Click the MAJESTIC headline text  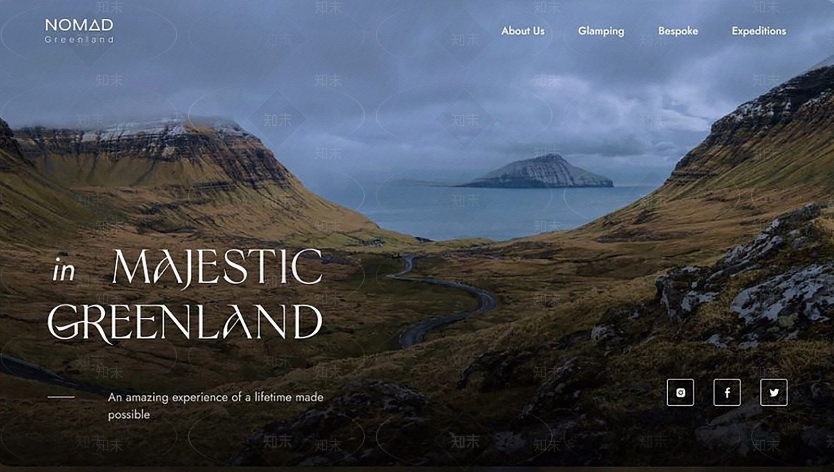[217, 267]
